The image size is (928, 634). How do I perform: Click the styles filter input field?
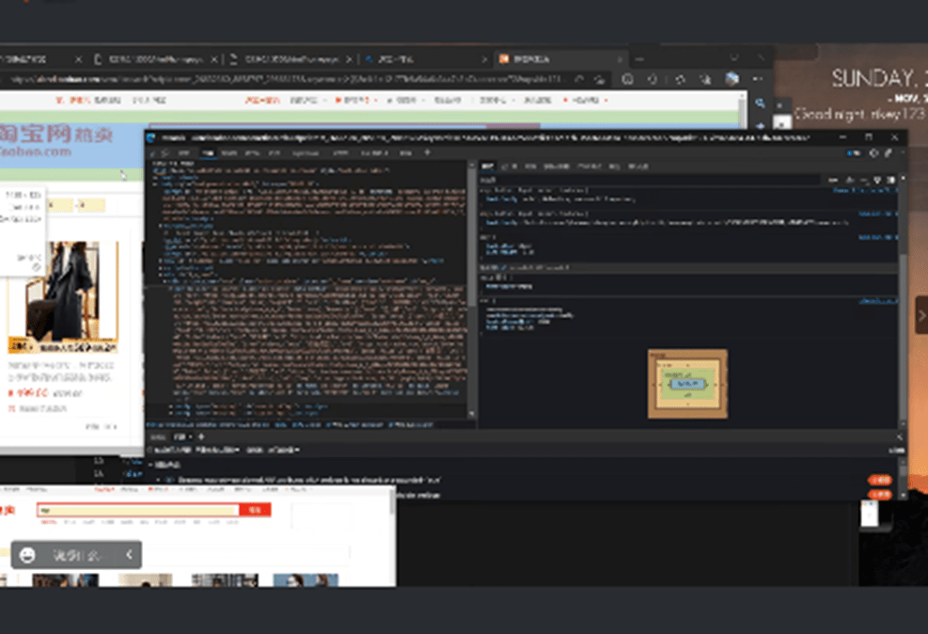(651, 180)
